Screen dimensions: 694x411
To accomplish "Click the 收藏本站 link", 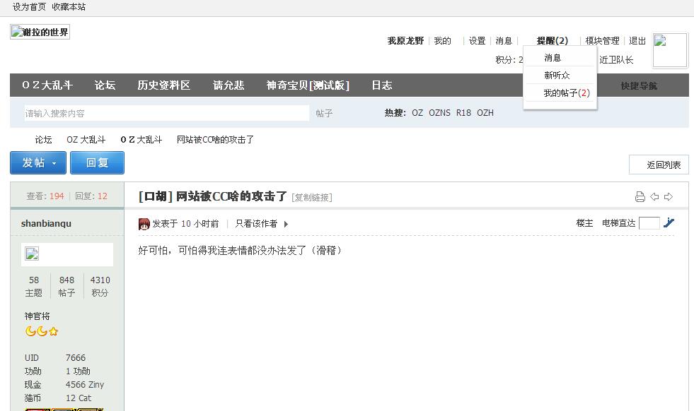I will point(69,7).
